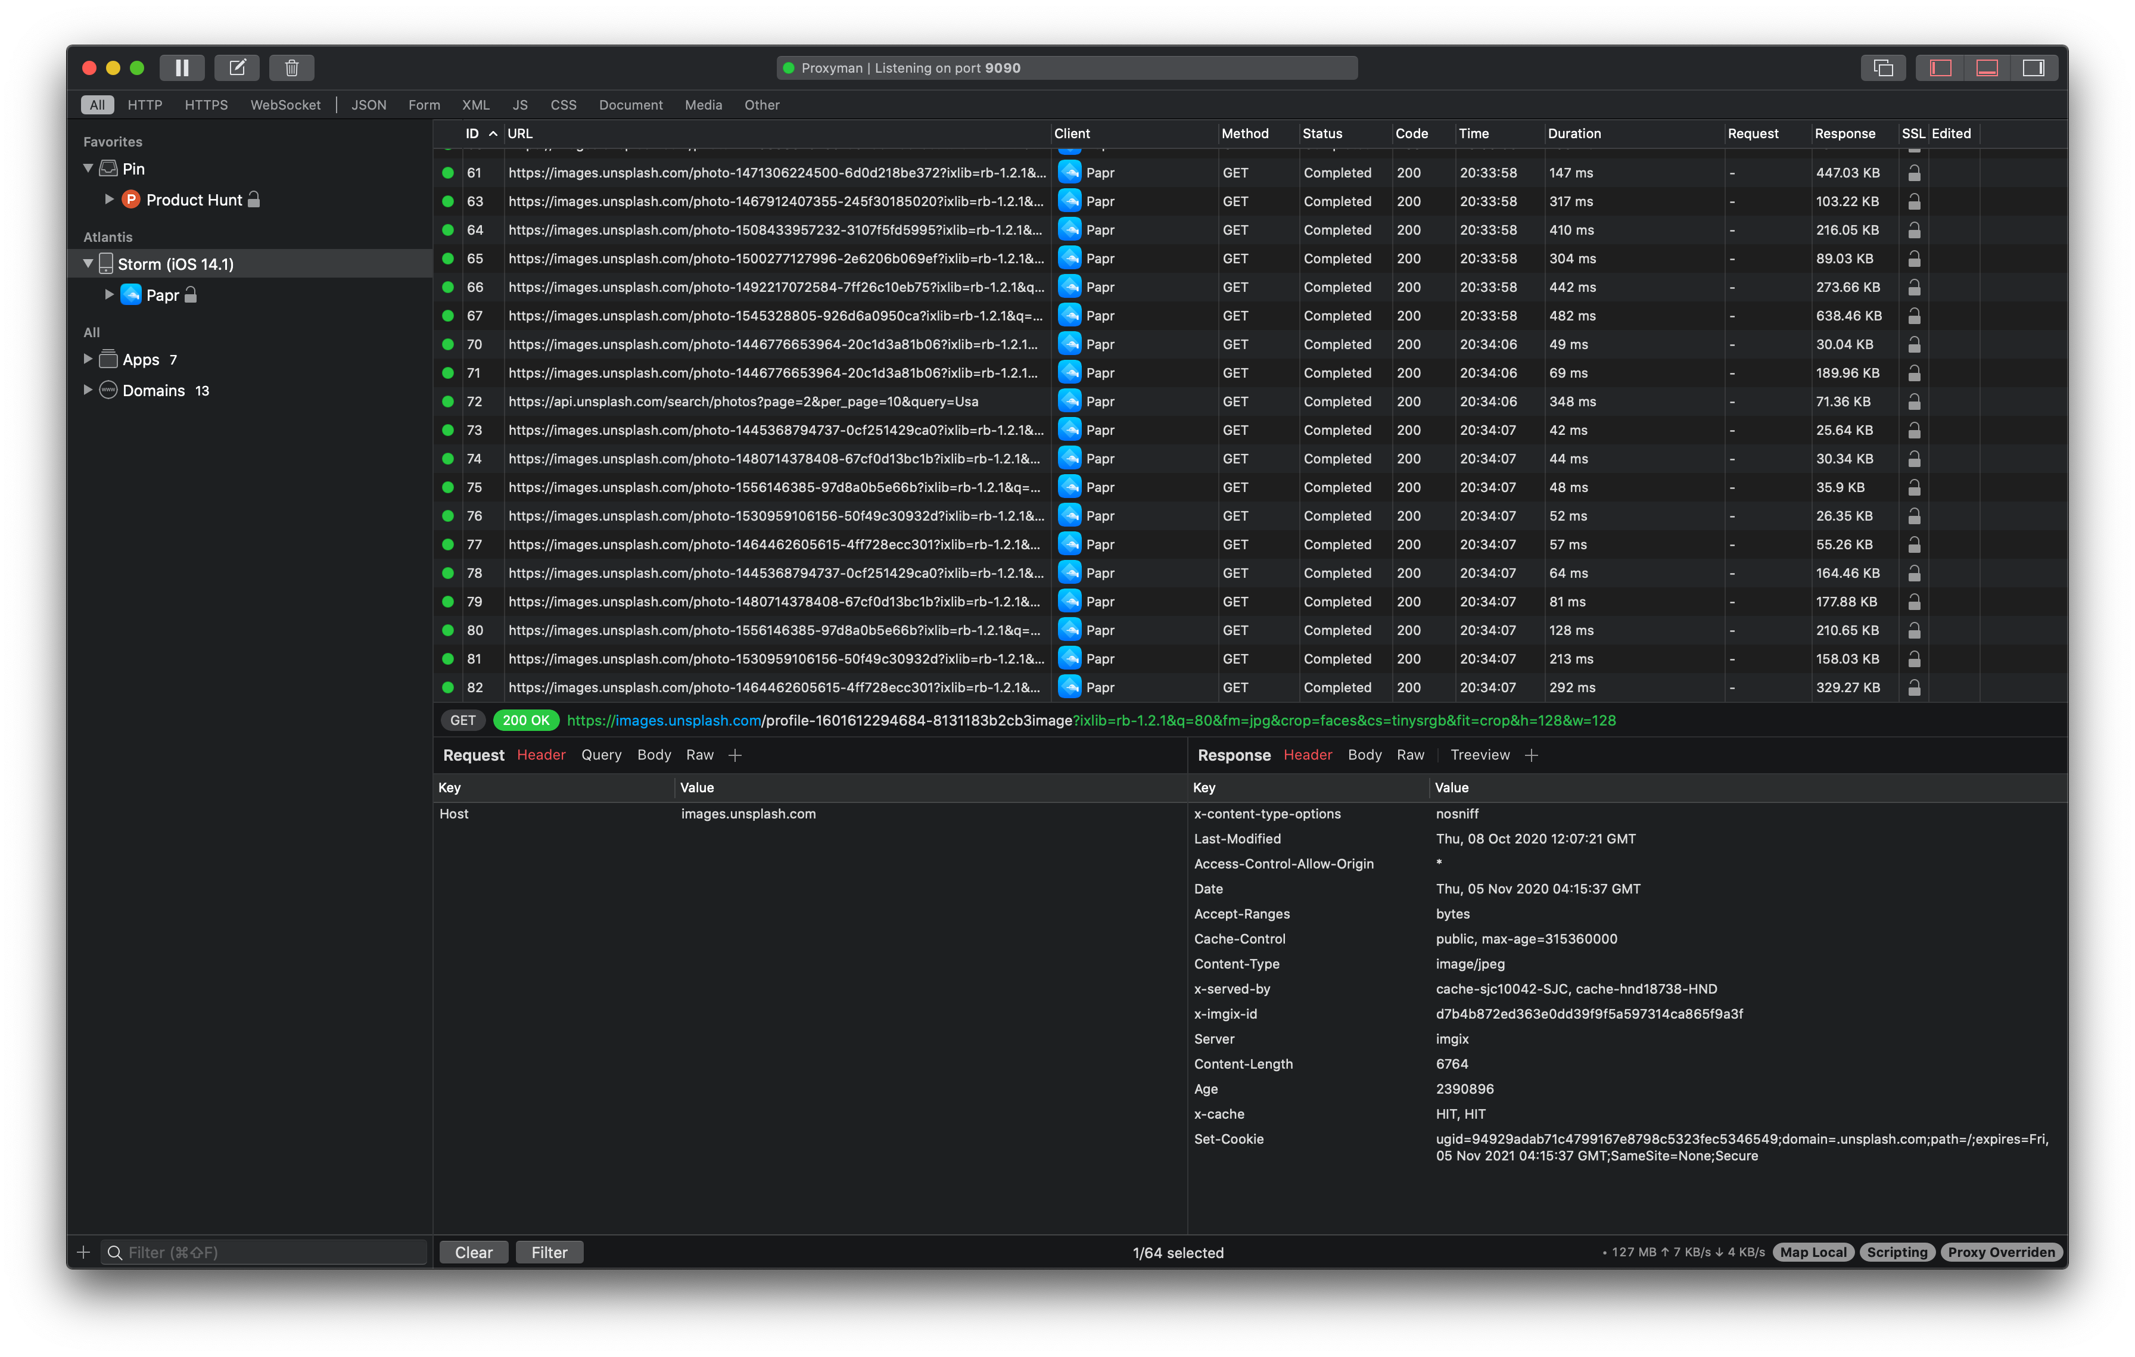Screen dimensions: 2135x1357
Task: Click the trash icon to delete sessions
Action: [292, 67]
